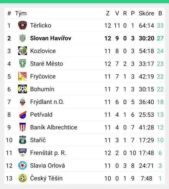Select Kozlovice's 54:18 score cell
This screenshot has height=189, width=169.
pos(146,51)
